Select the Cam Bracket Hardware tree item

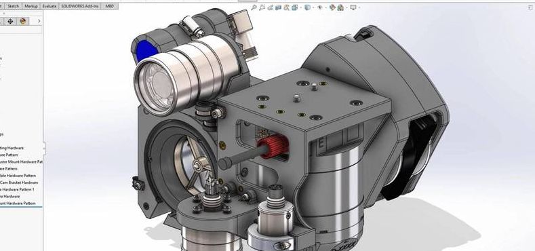pos(19,182)
